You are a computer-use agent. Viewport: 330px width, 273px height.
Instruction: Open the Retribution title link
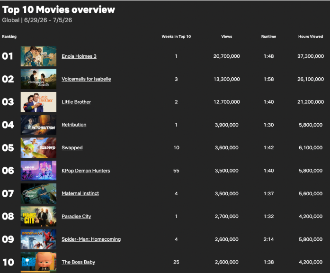coord(74,125)
